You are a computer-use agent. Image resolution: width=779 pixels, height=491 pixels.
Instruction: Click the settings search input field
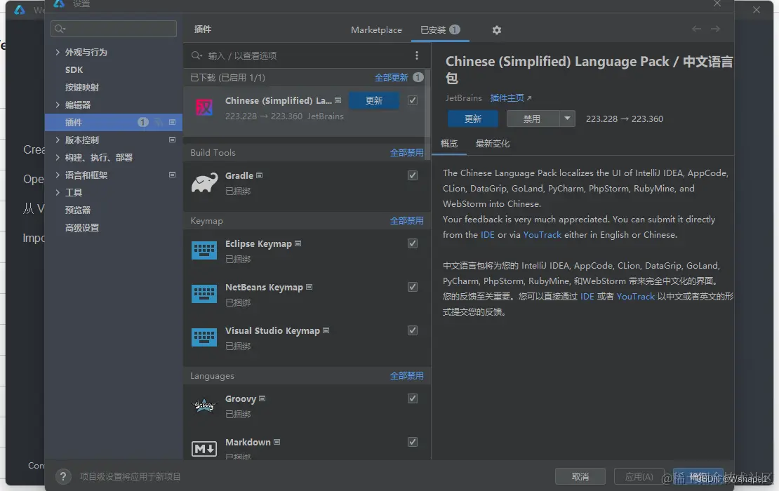tap(114, 29)
